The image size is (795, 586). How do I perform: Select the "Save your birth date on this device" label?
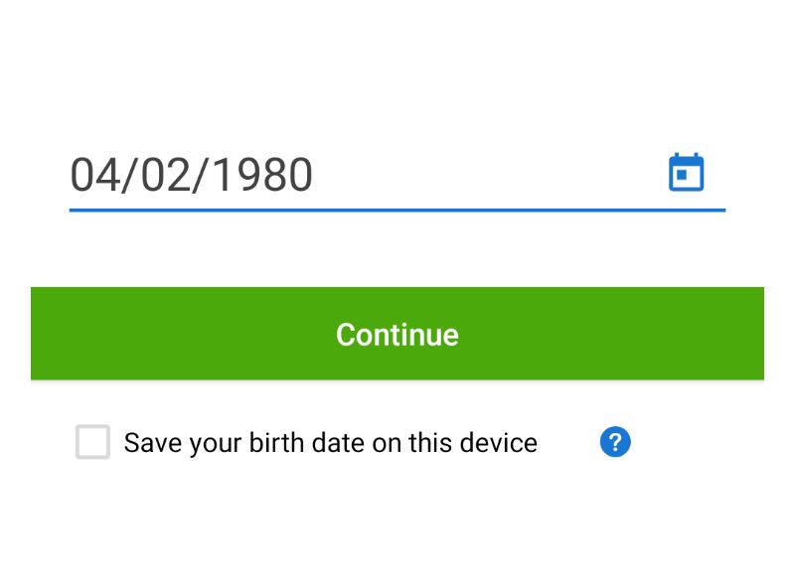[x=331, y=443]
